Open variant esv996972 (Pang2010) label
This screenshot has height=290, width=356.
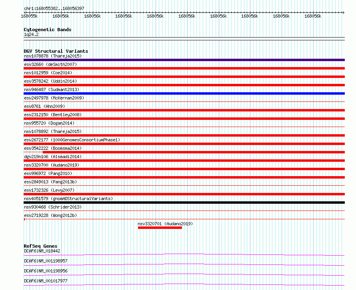(48, 173)
